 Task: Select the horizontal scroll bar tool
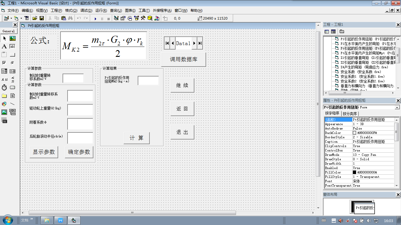point(4,79)
